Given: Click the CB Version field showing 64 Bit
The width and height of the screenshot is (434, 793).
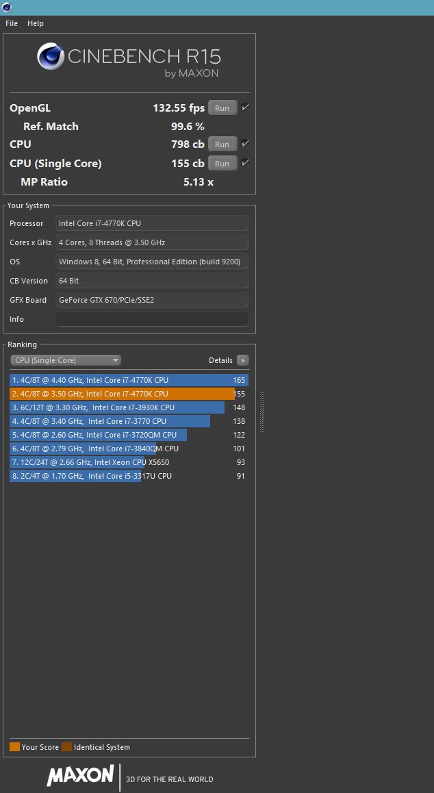Looking at the screenshot, I should point(152,281).
